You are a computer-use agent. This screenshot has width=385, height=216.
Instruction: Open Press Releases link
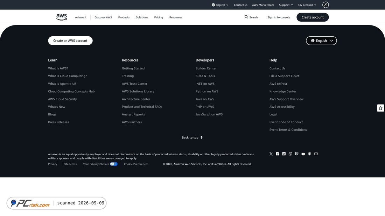tap(58, 122)
